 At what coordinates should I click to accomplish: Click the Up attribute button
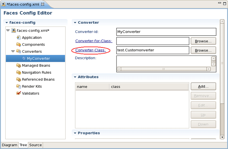(x=203, y=115)
